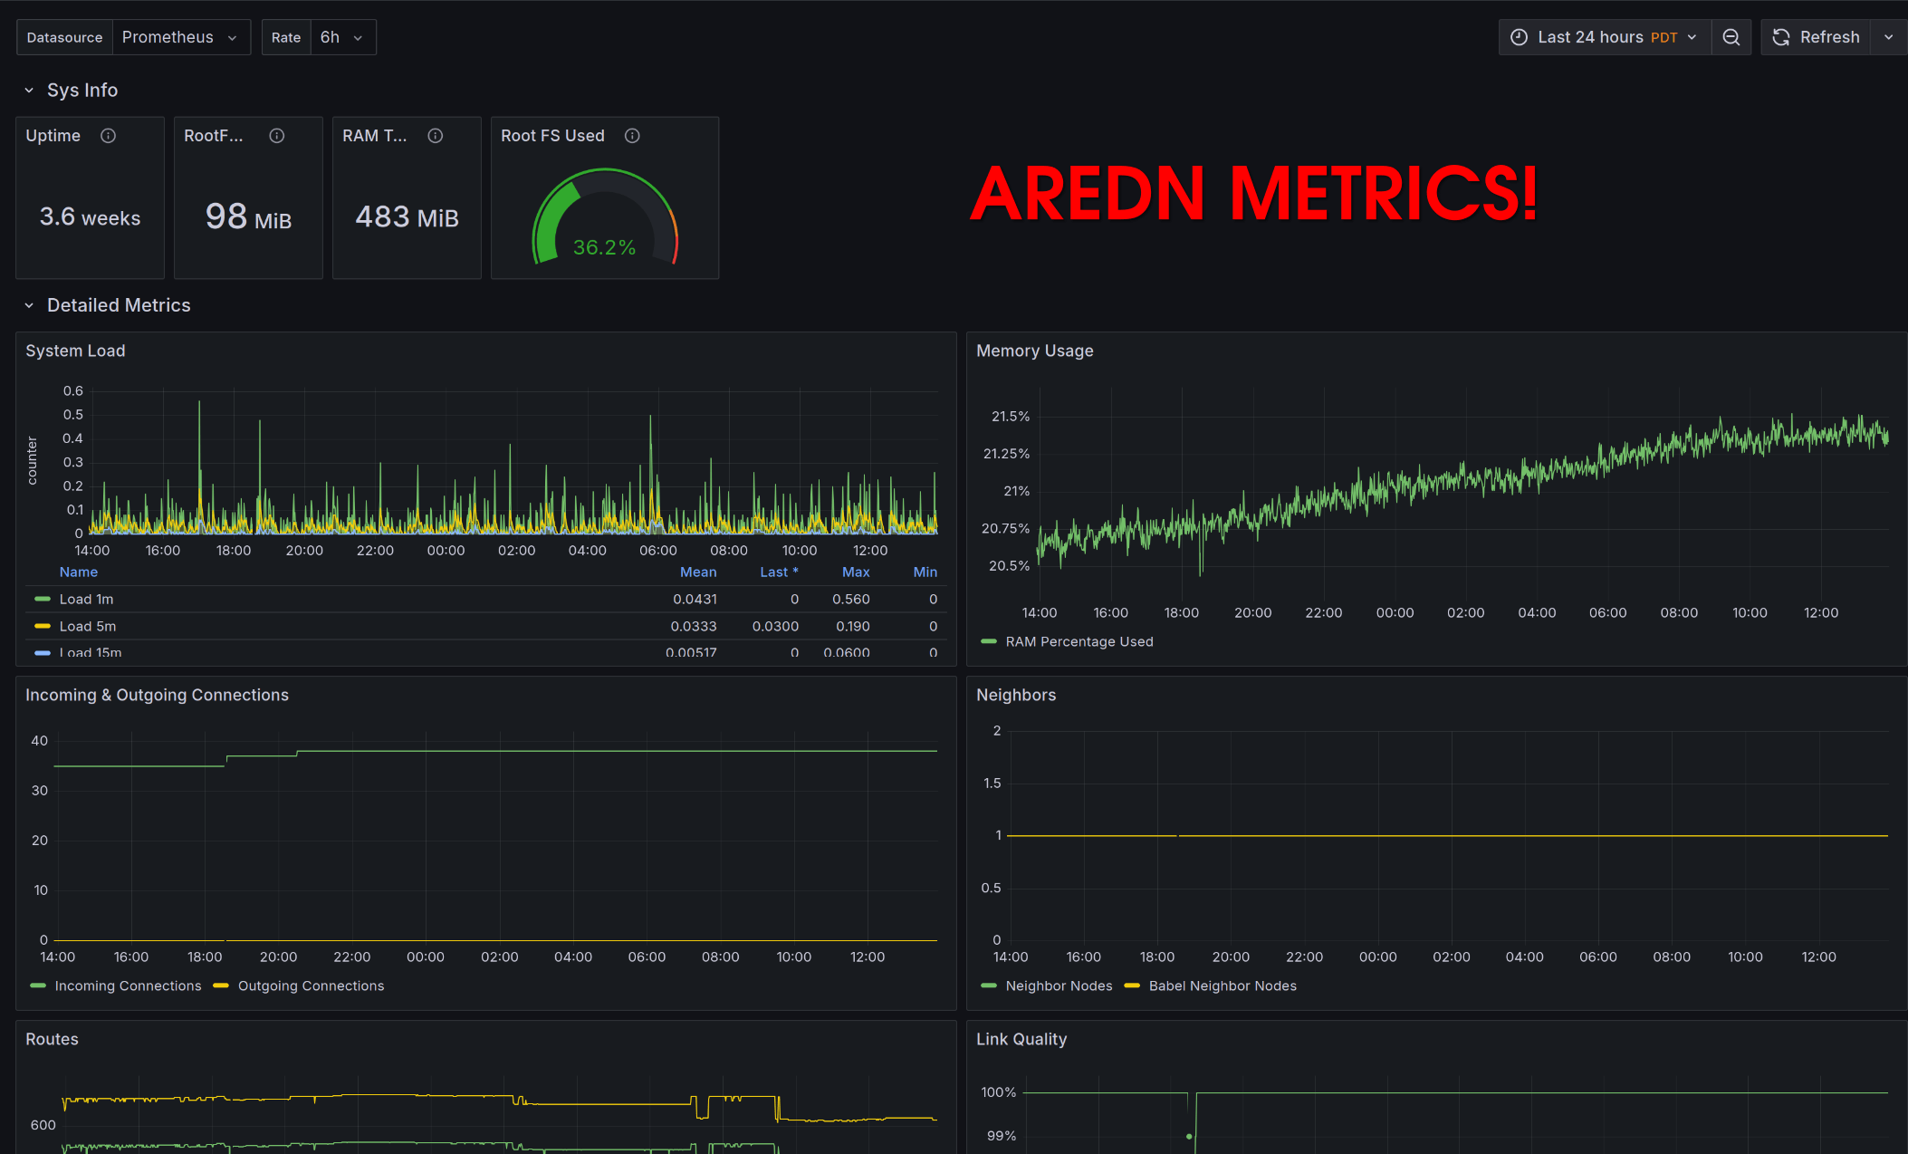Click the info icon on the Uptime panel
The image size is (1908, 1154).
pos(108,136)
